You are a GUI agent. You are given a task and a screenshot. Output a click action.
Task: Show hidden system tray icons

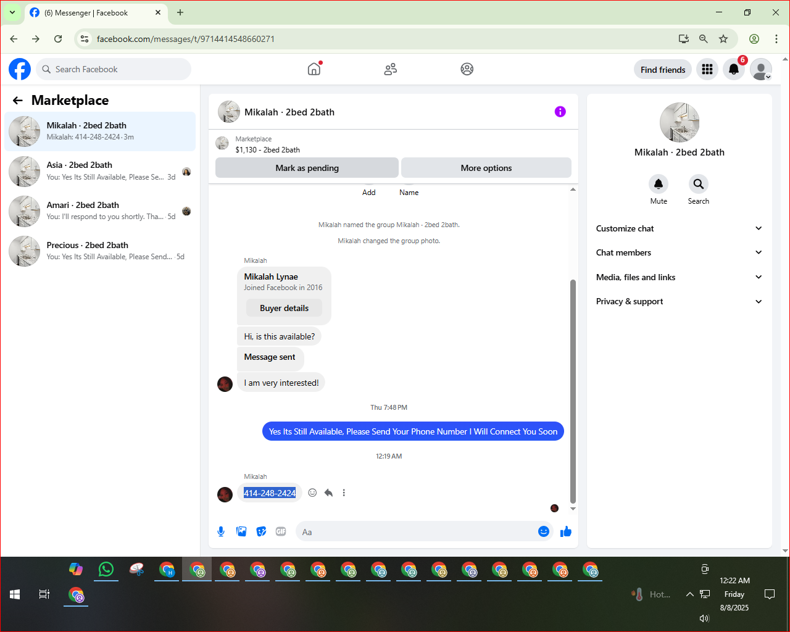click(689, 594)
